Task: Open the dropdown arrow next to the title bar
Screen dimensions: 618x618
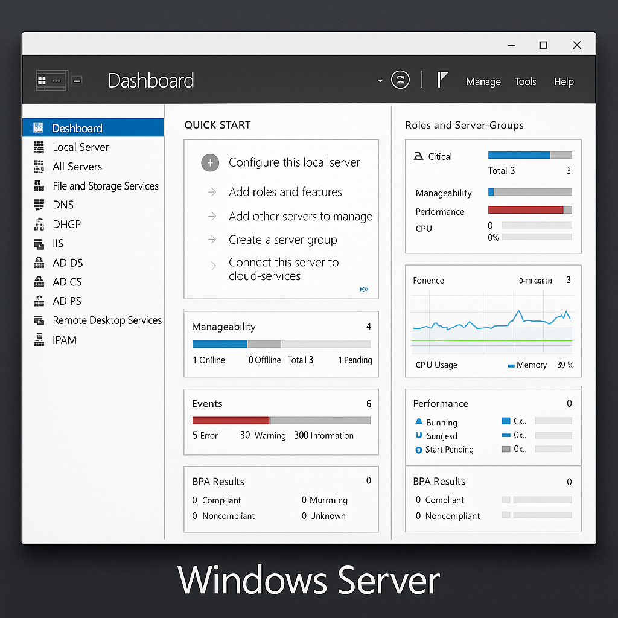Action: [x=379, y=79]
